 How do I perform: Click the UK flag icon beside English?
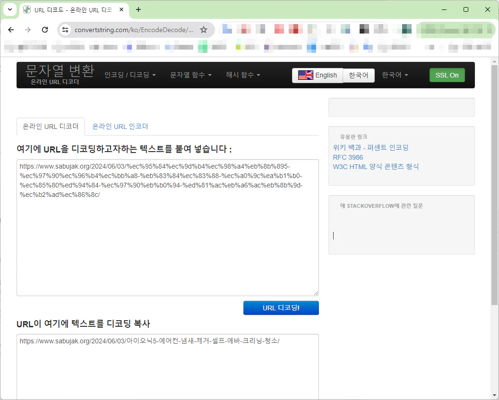[305, 75]
